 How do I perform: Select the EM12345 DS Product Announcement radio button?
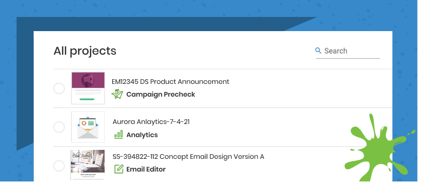pyautogui.click(x=59, y=88)
